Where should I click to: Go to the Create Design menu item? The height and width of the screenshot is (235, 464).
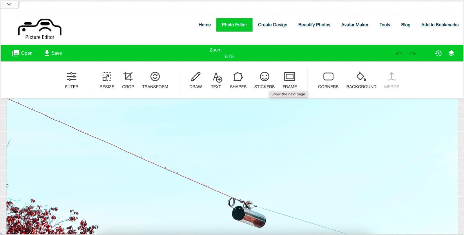(x=273, y=25)
